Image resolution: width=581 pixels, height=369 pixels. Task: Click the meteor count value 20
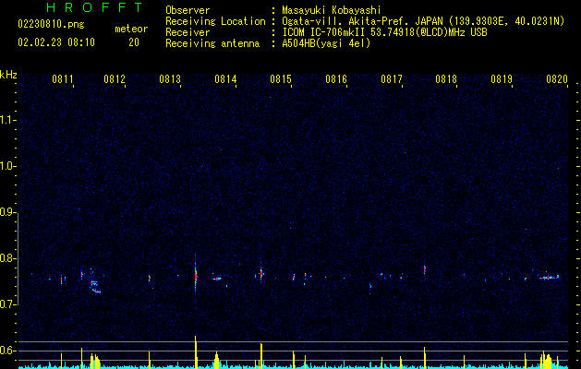(x=134, y=42)
